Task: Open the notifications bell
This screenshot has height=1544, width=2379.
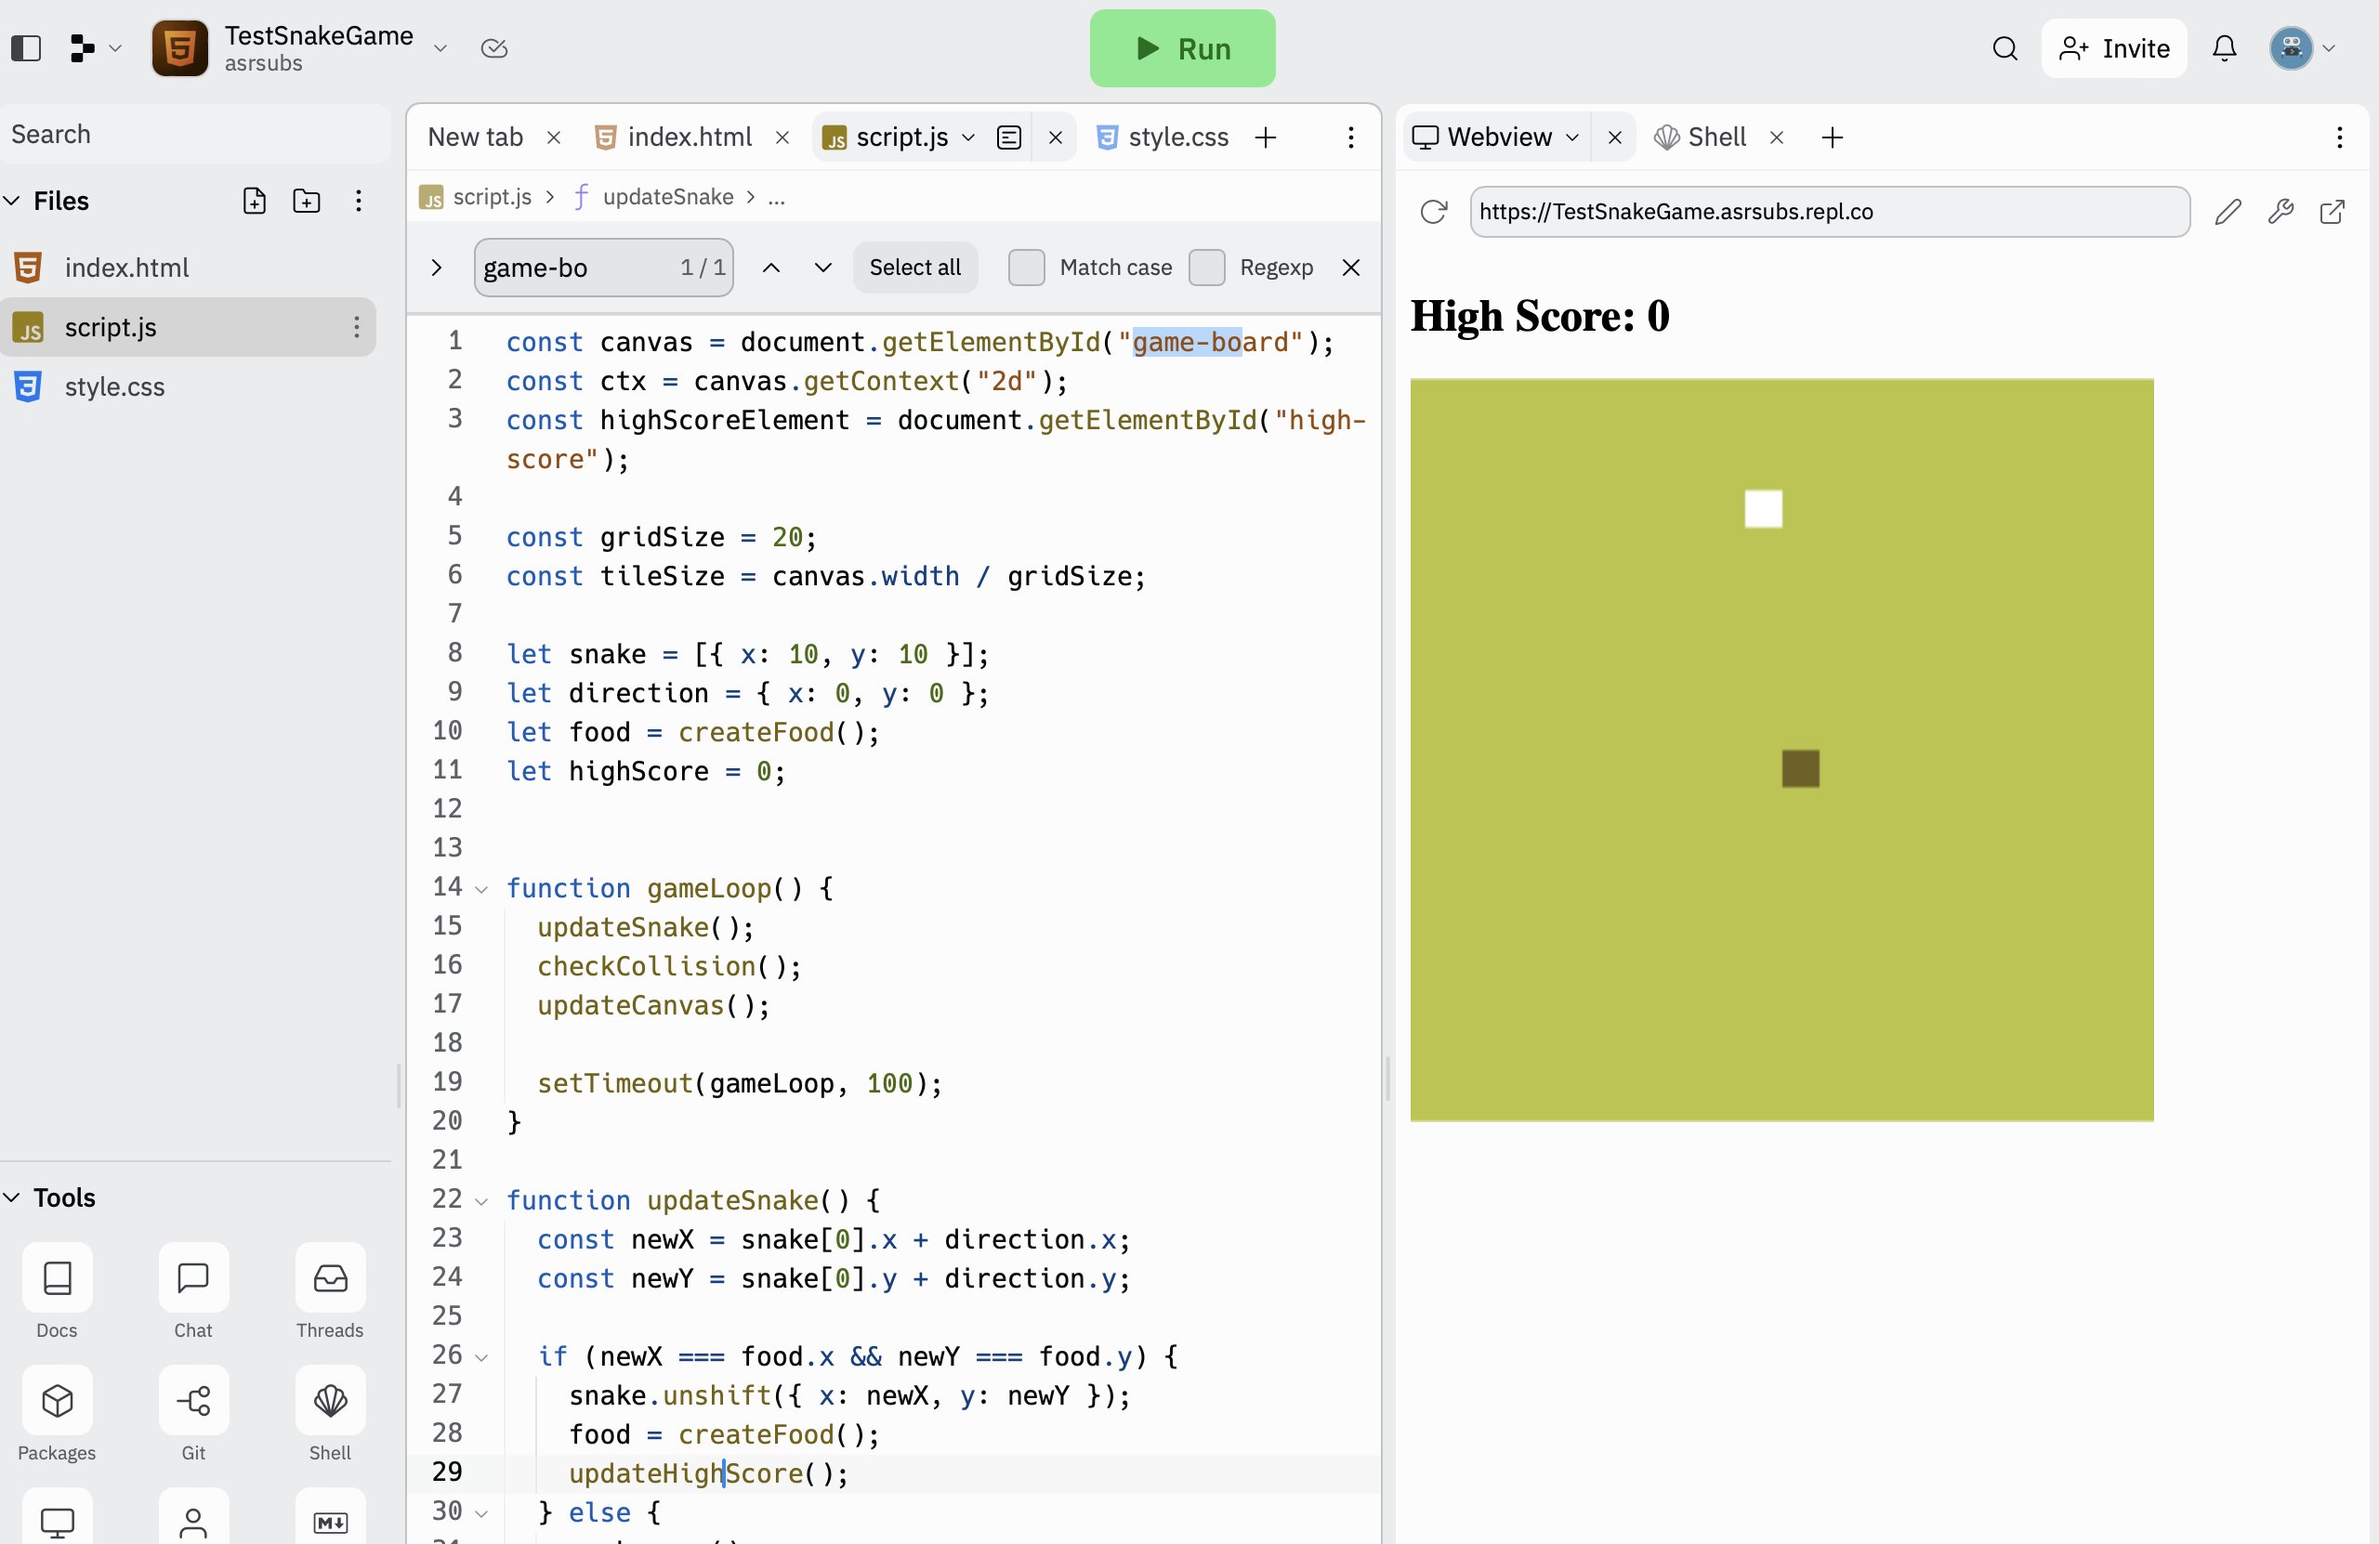Action: tap(2224, 48)
